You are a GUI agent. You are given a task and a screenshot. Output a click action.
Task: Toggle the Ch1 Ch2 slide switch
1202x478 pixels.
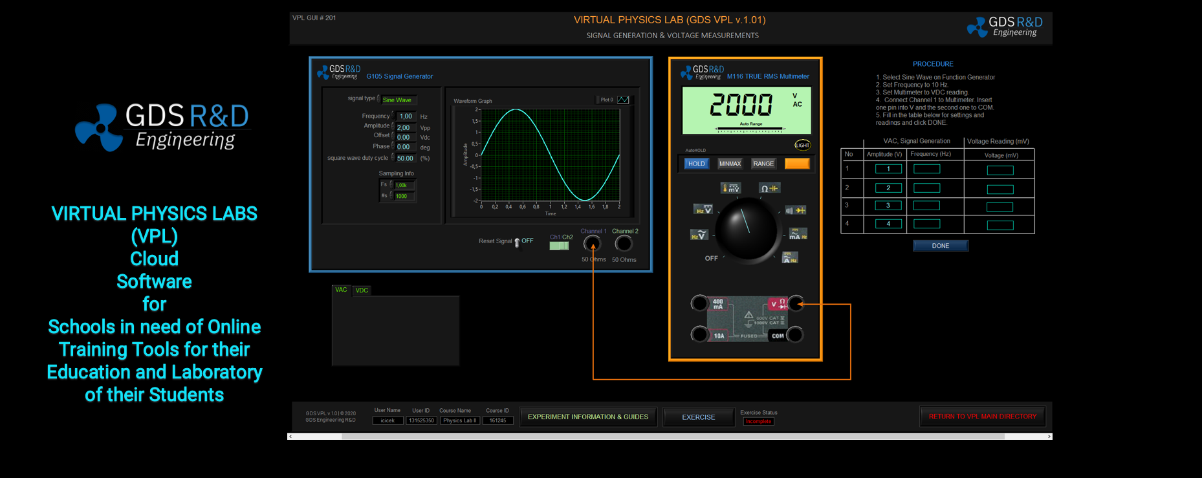(560, 246)
